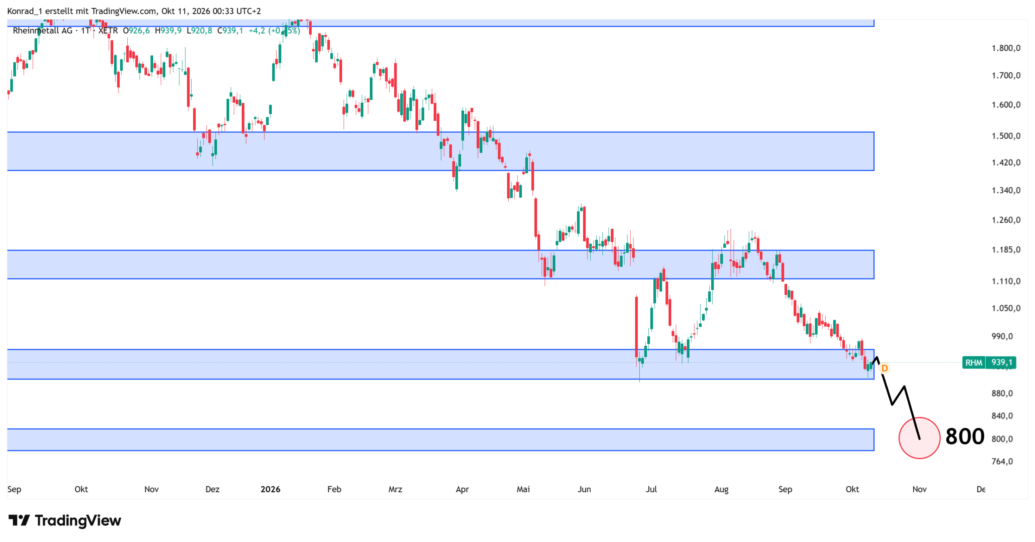
Task: Click the 764,0 price axis label
Action: [1002, 462]
